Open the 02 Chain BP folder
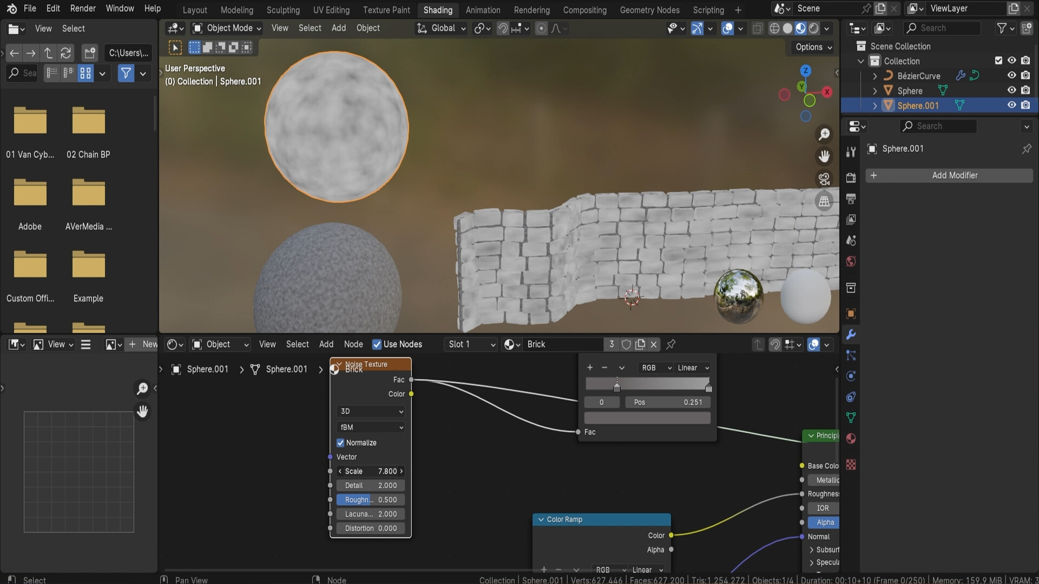The image size is (1039, 584). coord(88,121)
